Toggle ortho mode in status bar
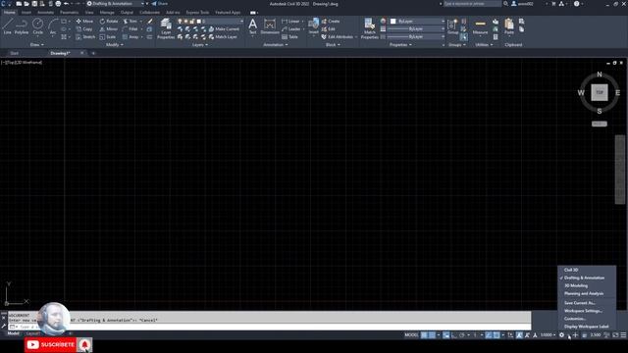Viewport: 628px width, 353px height. point(454,335)
